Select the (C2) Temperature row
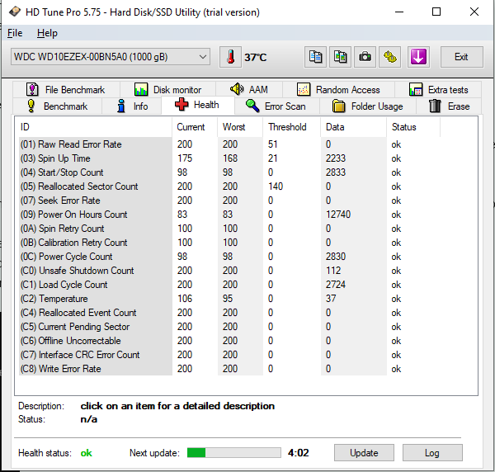495x472 pixels. [229, 299]
